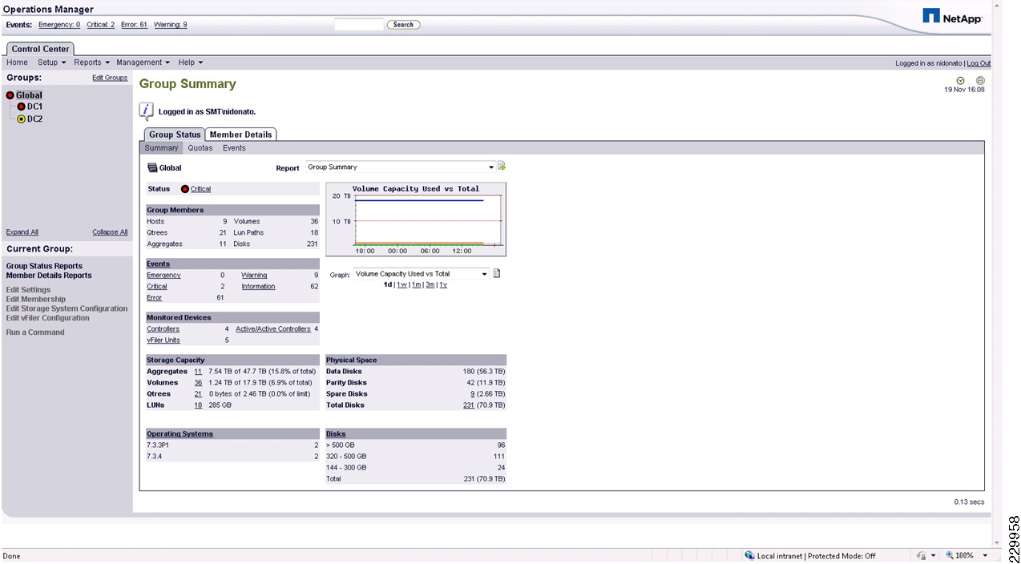Open the Active/Active Controllers link
The width and height of the screenshot is (1021, 564).
coord(272,329)
